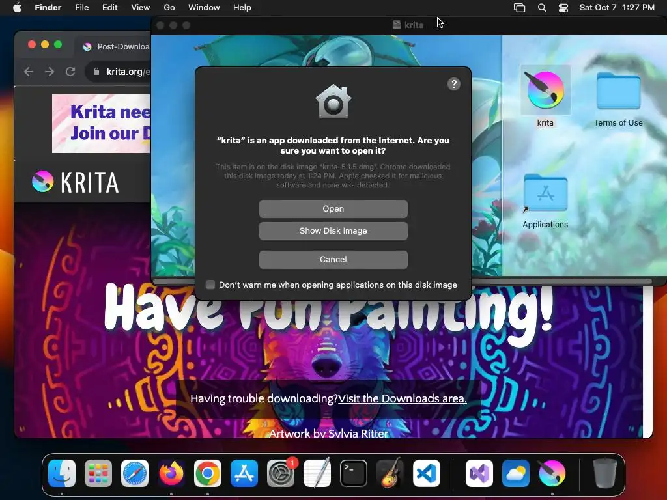
Task: Click the horizontal scrollbar of krita disk window
Action: click(x=561, y=281)
